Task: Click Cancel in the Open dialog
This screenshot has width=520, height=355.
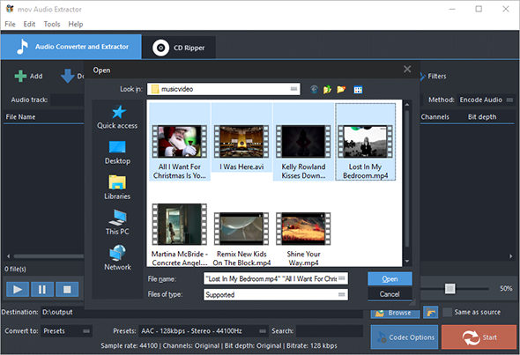Action: pos(390,294)
